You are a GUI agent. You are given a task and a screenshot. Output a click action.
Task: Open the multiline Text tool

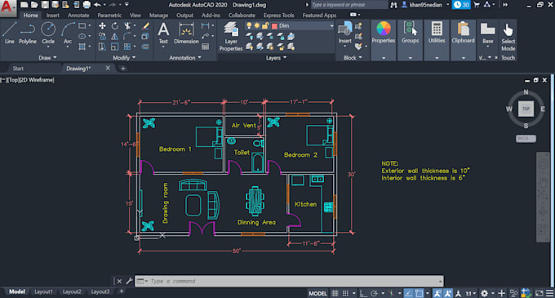163,33
